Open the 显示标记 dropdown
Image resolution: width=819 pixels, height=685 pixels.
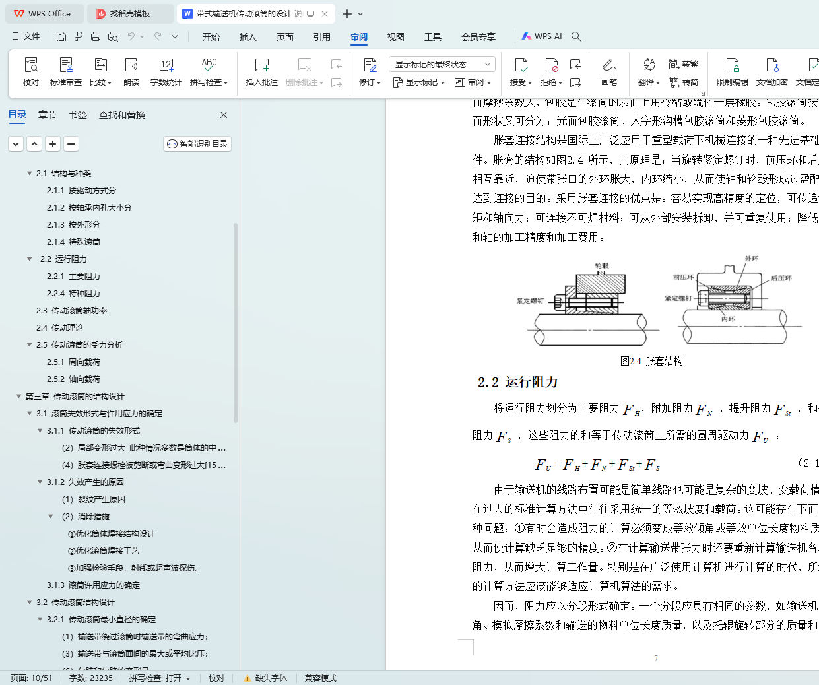point(419,82)
